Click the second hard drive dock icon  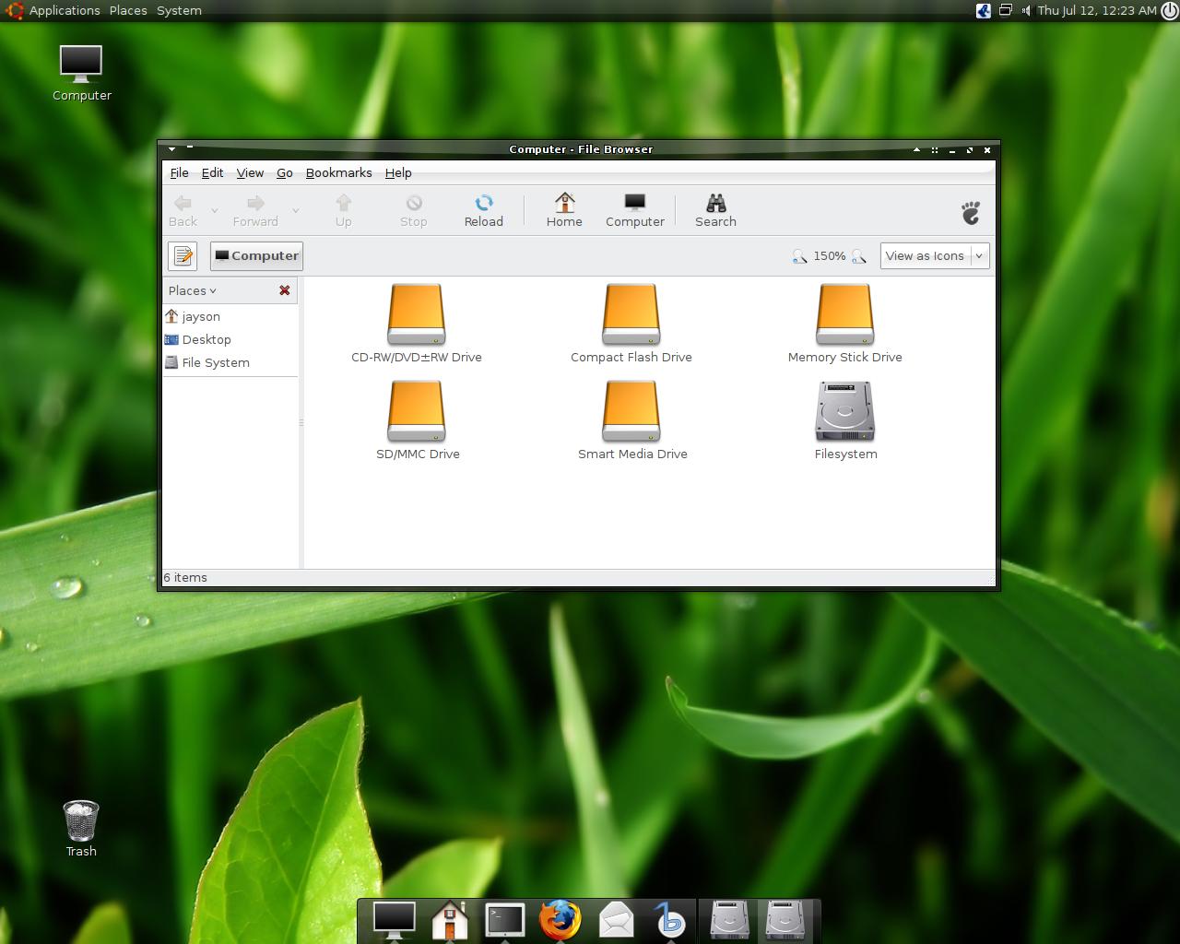pos(785,920)
